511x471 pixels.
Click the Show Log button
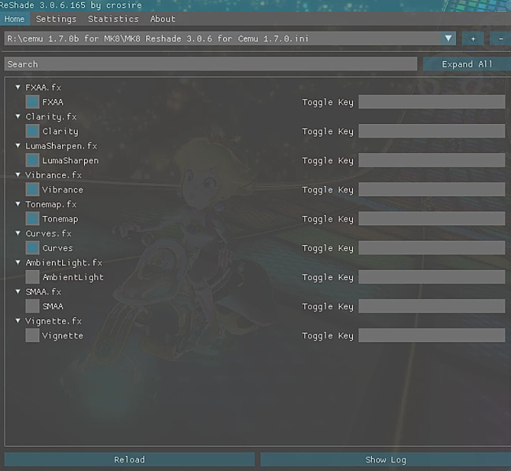(385, 459)
